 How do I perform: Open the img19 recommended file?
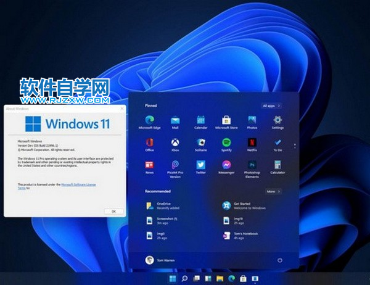click(233, 221)
